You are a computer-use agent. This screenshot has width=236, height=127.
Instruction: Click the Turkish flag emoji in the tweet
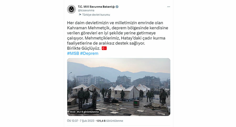click(104, 48)
